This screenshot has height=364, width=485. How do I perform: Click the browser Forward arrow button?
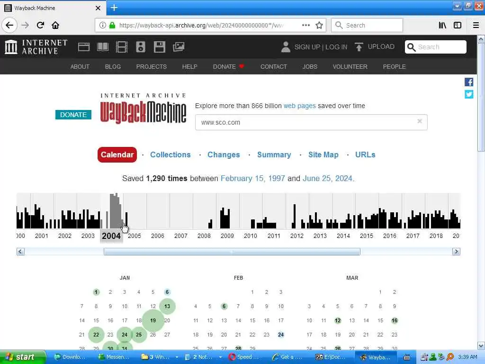pos(25,25)
